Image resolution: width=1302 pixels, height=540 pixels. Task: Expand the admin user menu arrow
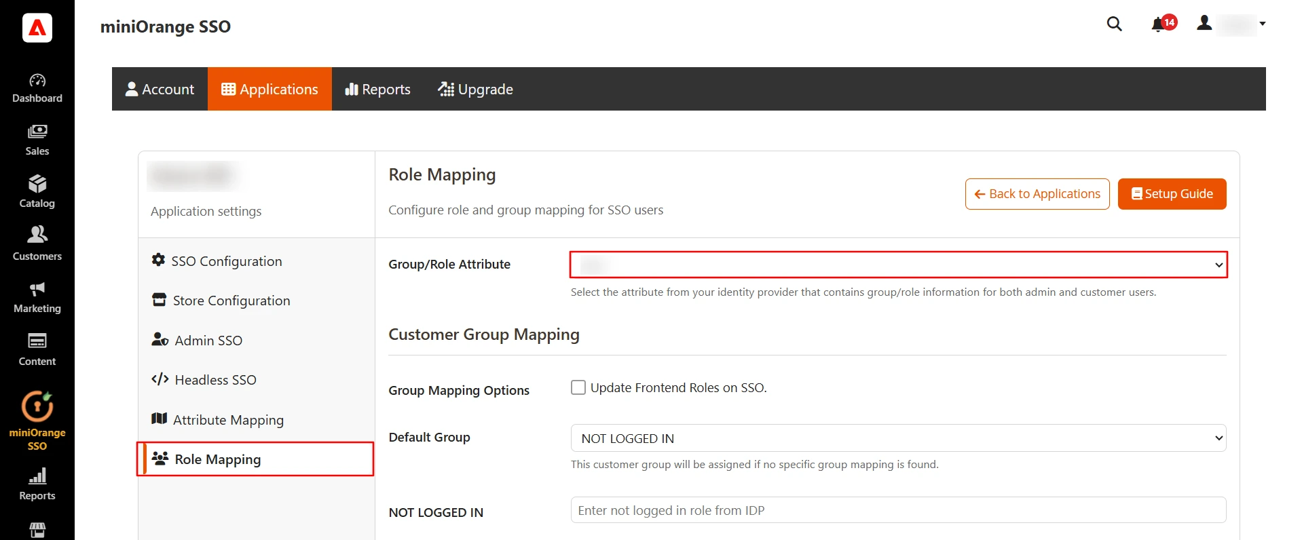point(1263,24)
